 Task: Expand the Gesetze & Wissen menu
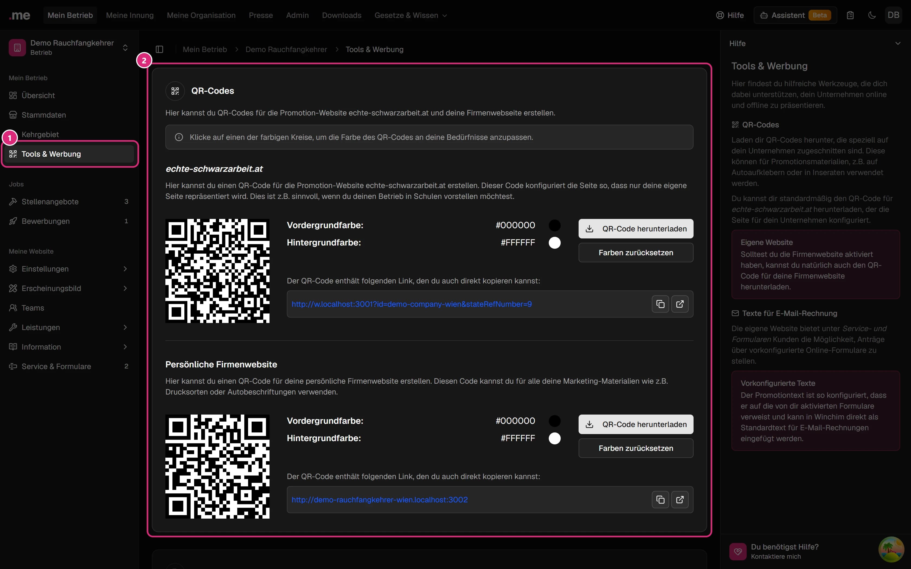point(411,15)
